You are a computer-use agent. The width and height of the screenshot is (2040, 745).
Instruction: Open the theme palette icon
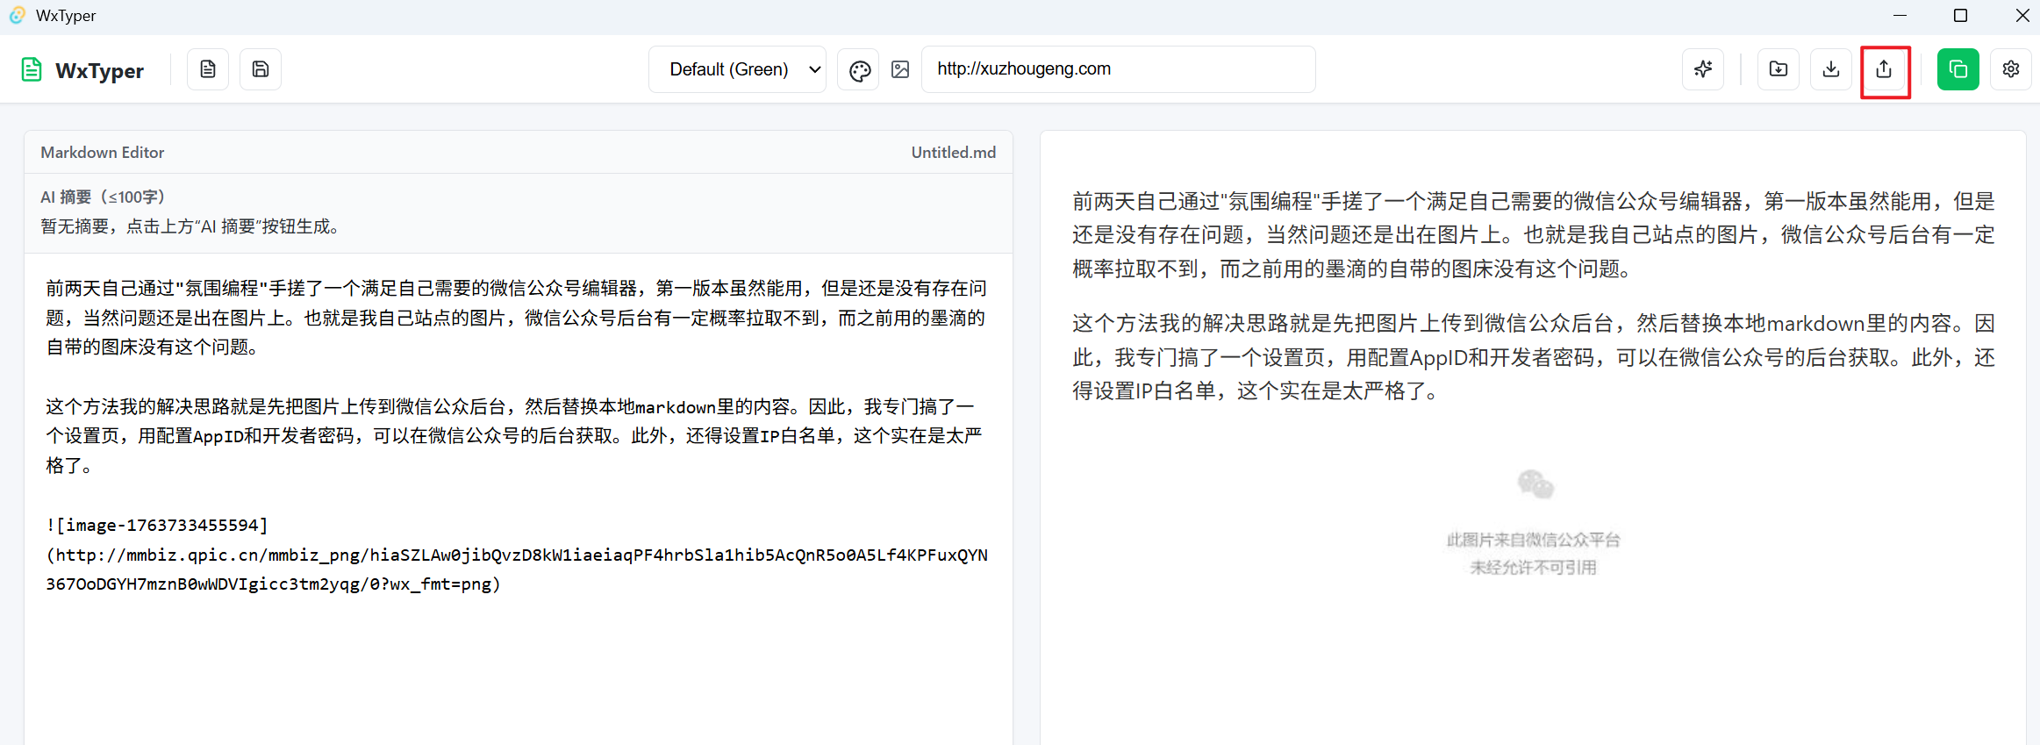(859, 70)
